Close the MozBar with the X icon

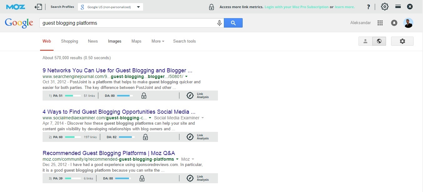point(410,7)
